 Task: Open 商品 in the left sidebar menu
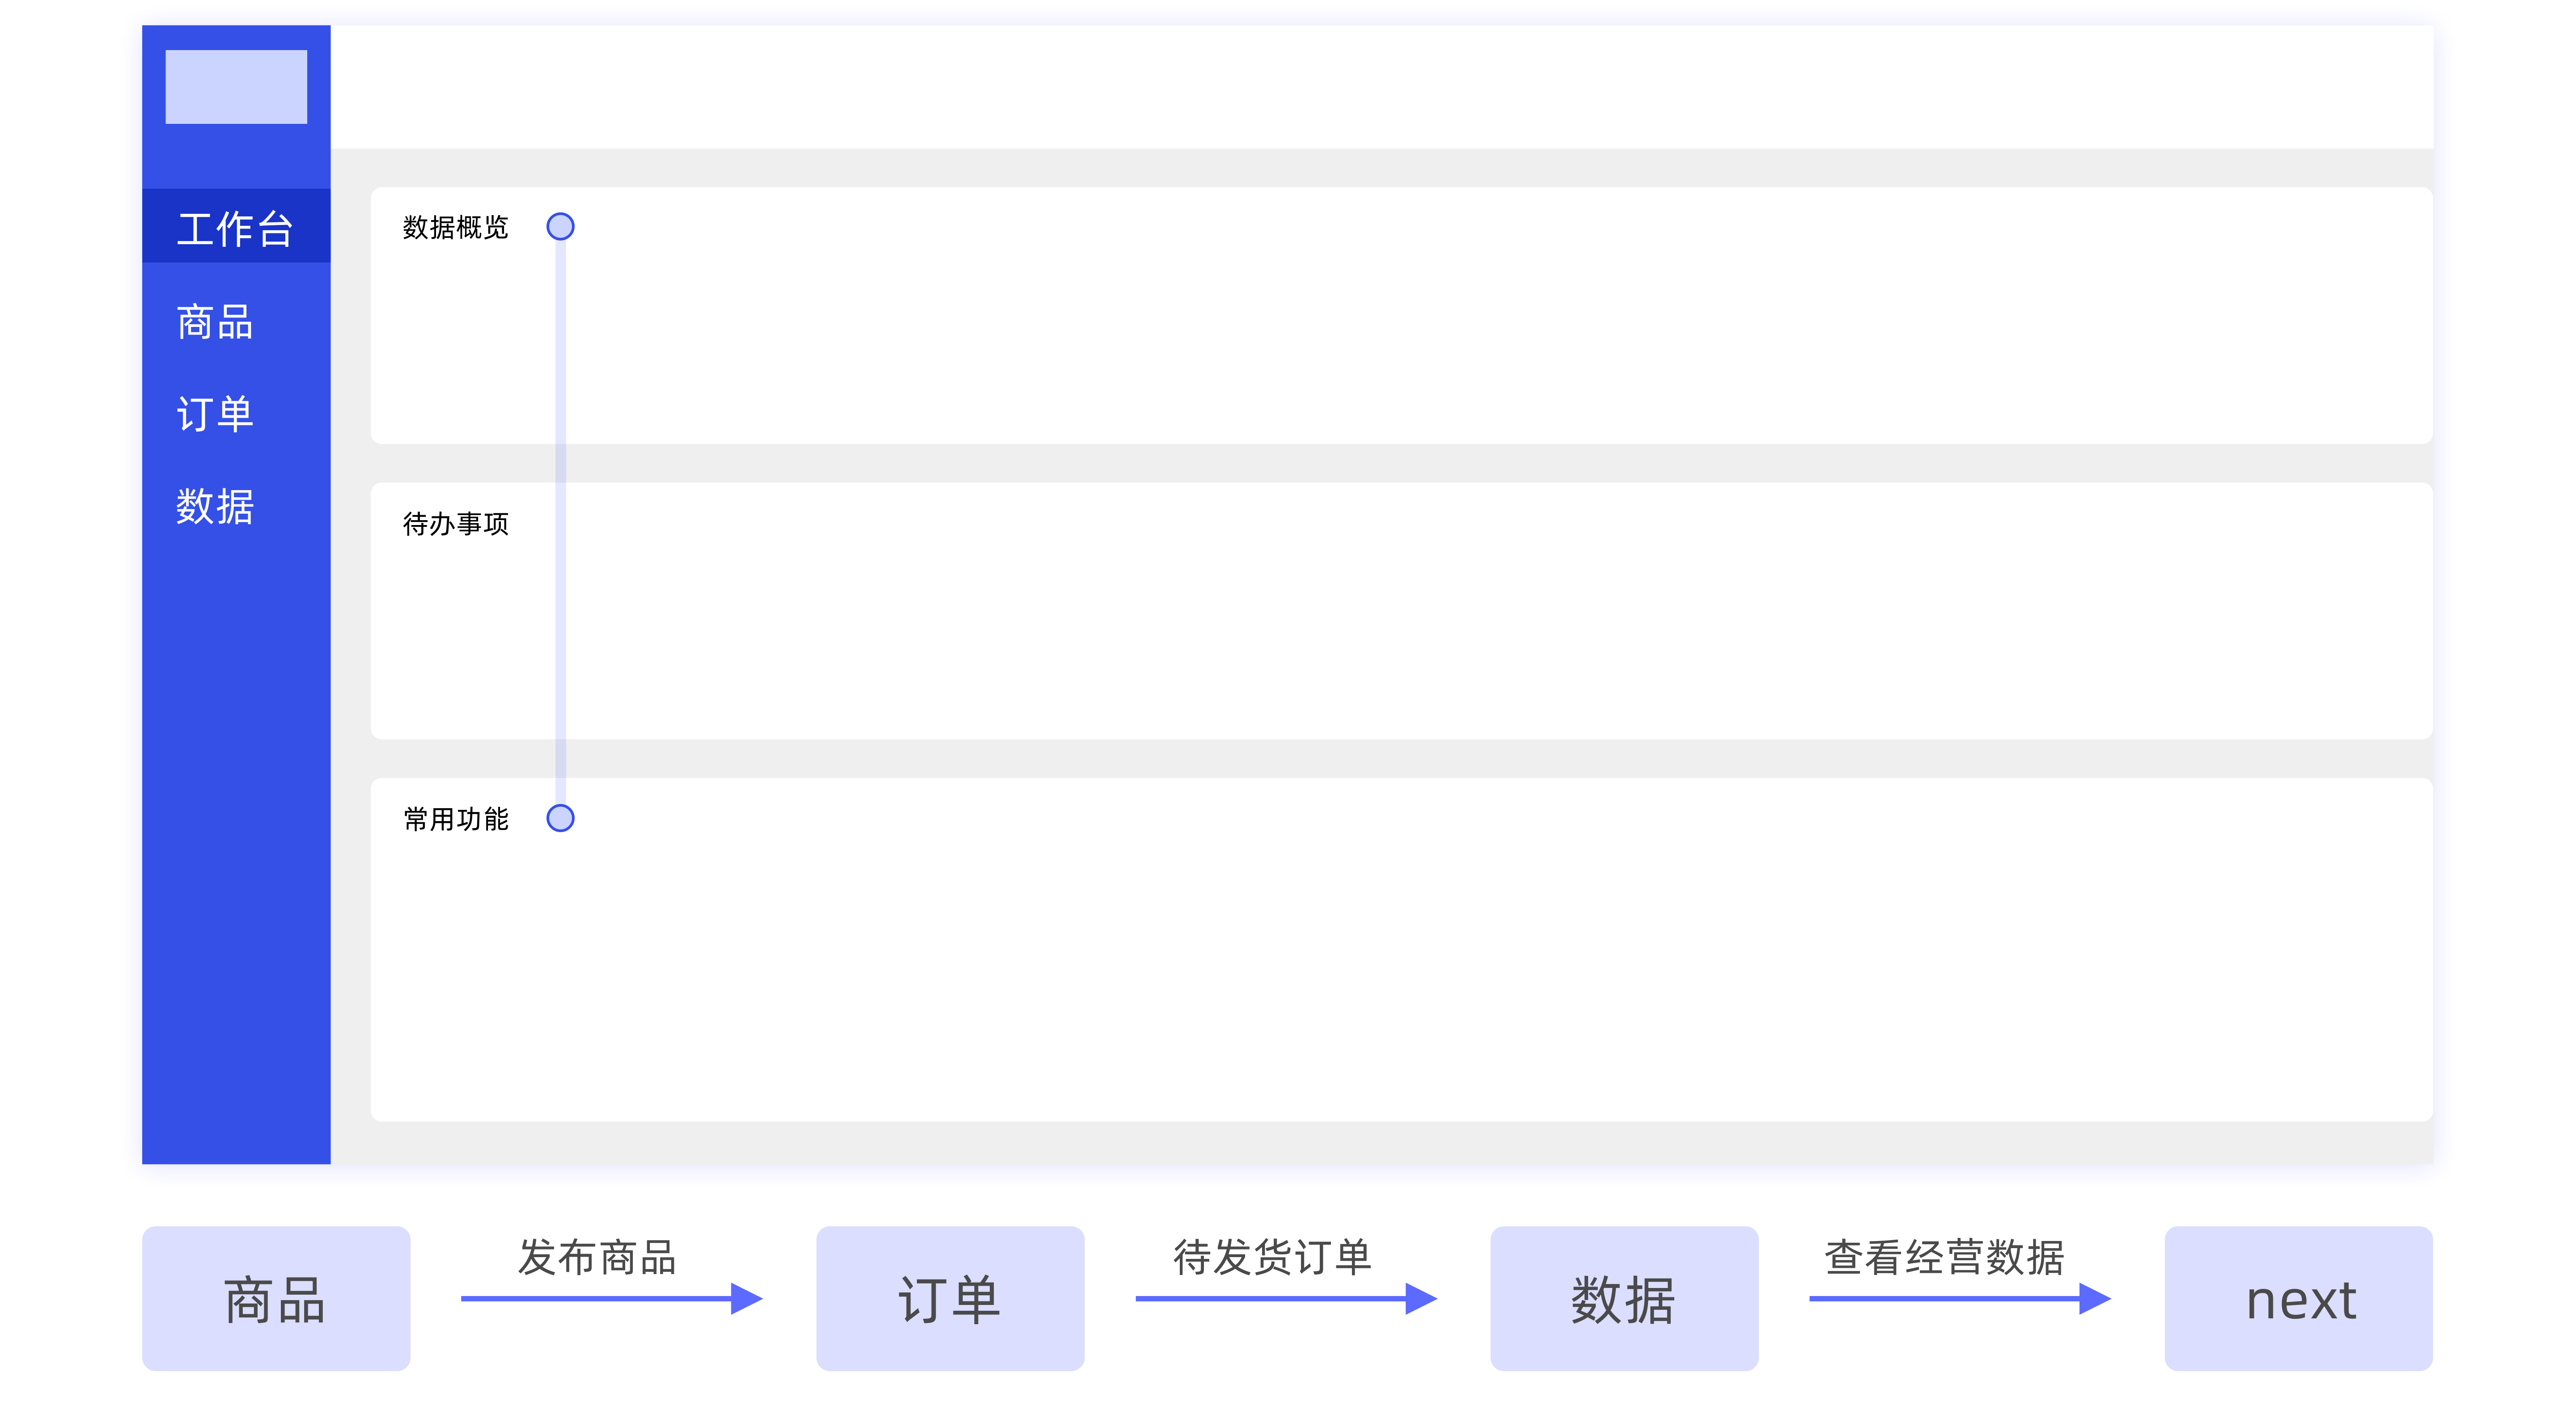[215, 322]
